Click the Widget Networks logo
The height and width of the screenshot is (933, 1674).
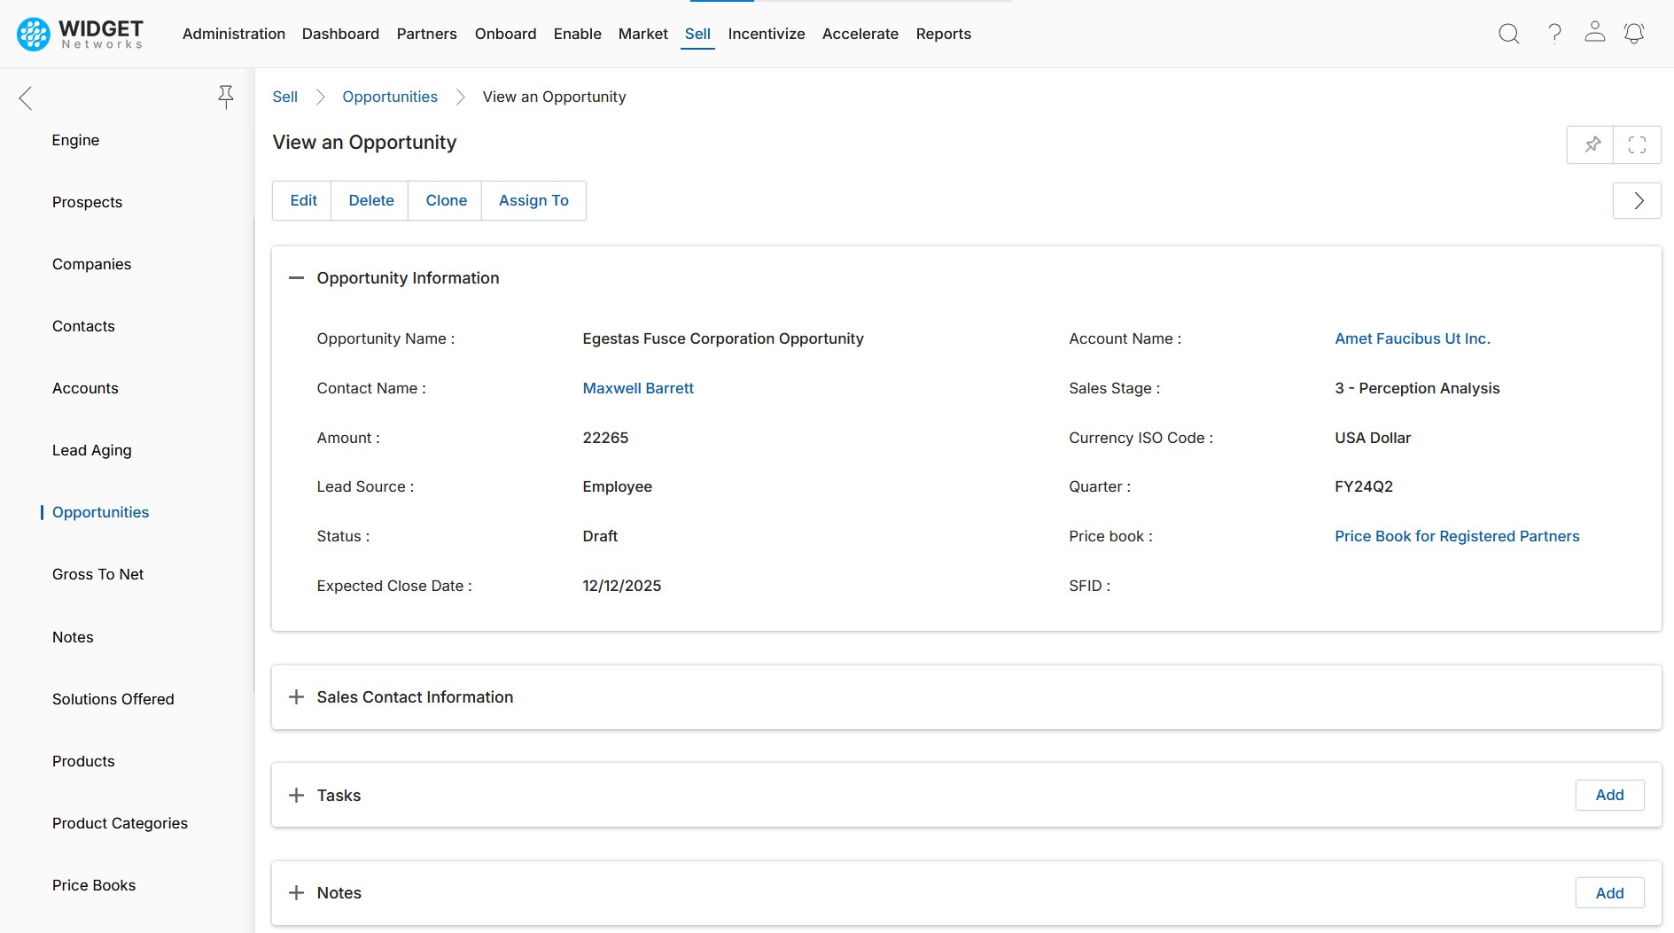coord(80,34)
